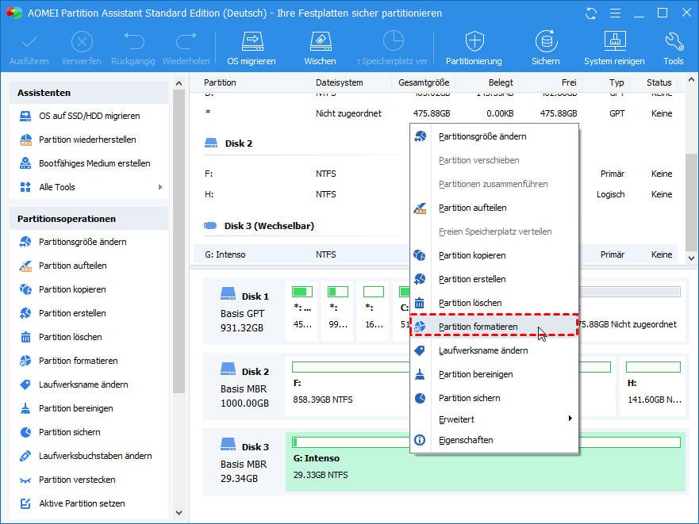Viewport: 699px width, 524px height.
Task: Click sidebar scrollbar down arrow
Action: (179, 513)
